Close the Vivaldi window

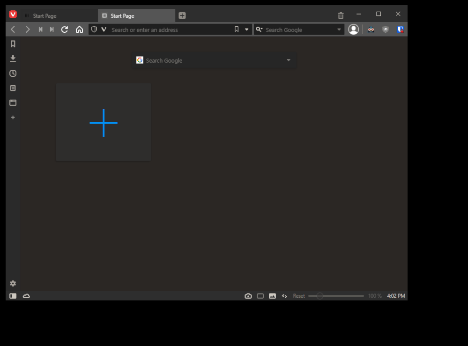pyautogui.click(x=398, y=14)
